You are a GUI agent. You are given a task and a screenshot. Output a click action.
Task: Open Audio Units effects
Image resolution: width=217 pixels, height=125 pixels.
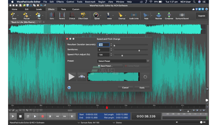pos(134,16)
